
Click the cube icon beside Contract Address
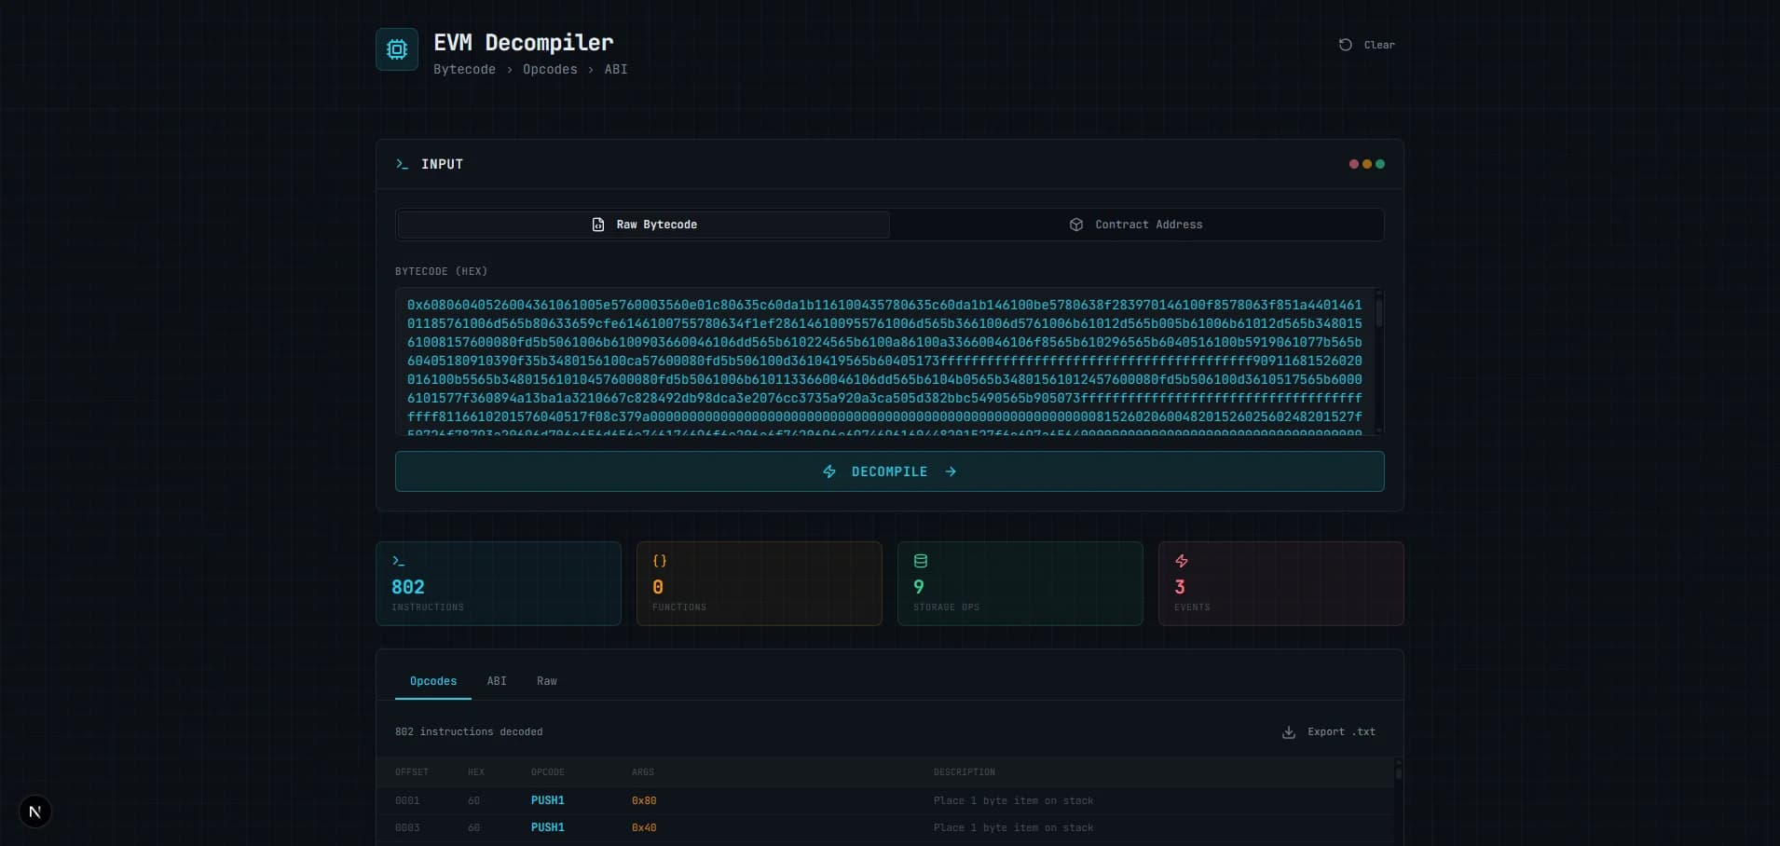click(x=1075, y=225)
